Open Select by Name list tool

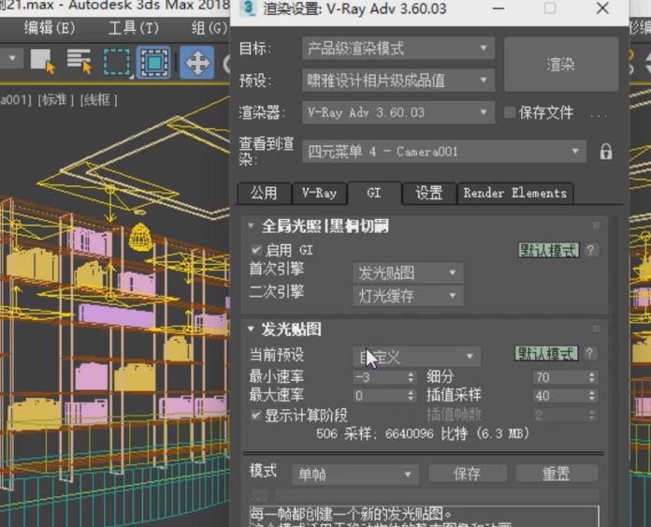point(79,62)
